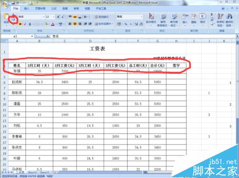Open Conditional Formatting (条件格式)
The image size is (239, 178).
tap(151, 20)
